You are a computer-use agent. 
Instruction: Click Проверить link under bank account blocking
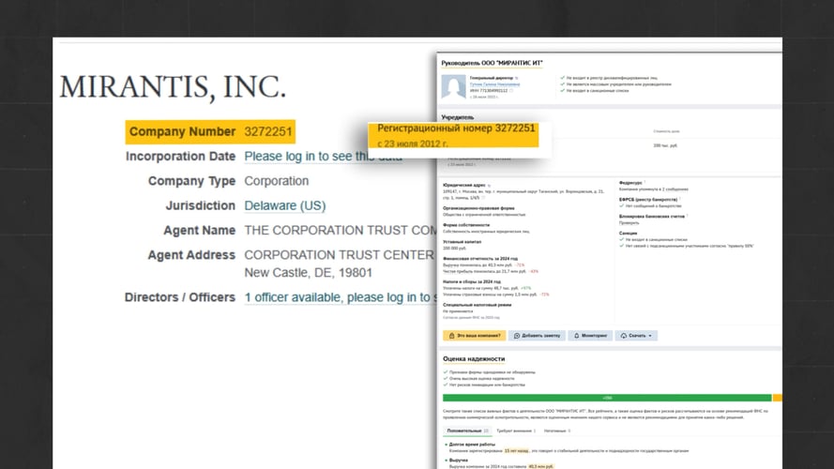pos(630,221)
